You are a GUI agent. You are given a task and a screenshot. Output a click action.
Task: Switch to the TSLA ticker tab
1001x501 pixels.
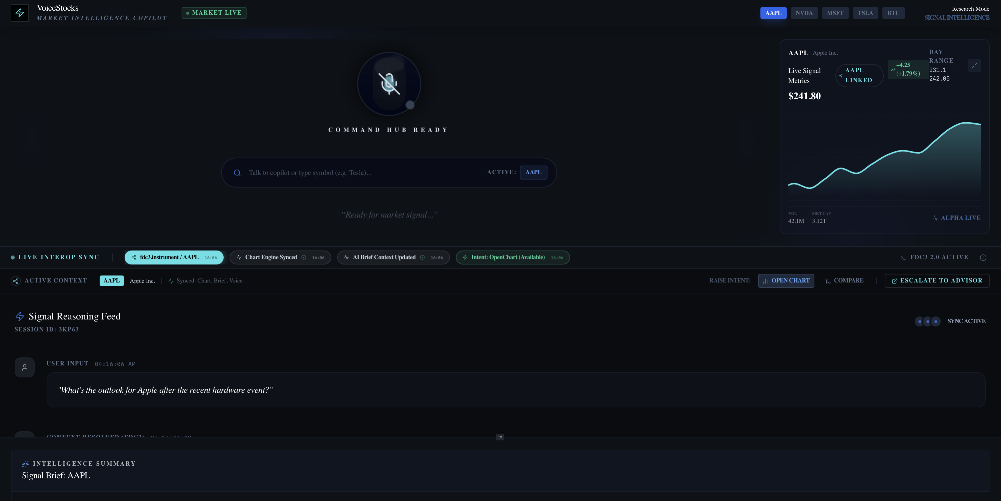[x=865, y=12]
